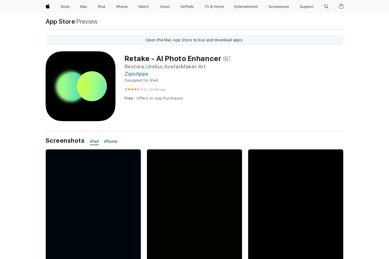Open the Accessories menu
The width and height of the screenshot is (389, 259).
(279, 7)
